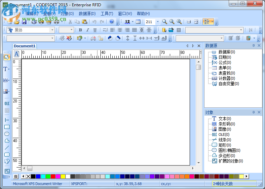Select the polygon drawing tool
Image resolution: width=265 pixels, height=189 pixels.
click(7, 141)
